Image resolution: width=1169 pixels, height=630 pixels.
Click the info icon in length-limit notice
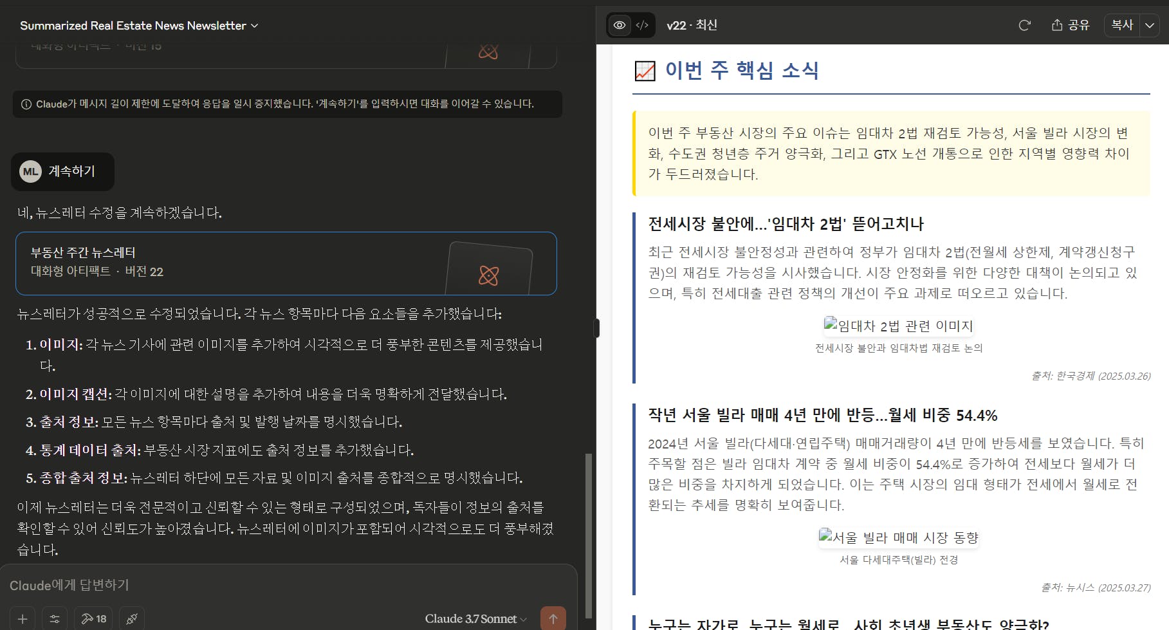coord(26,104)
